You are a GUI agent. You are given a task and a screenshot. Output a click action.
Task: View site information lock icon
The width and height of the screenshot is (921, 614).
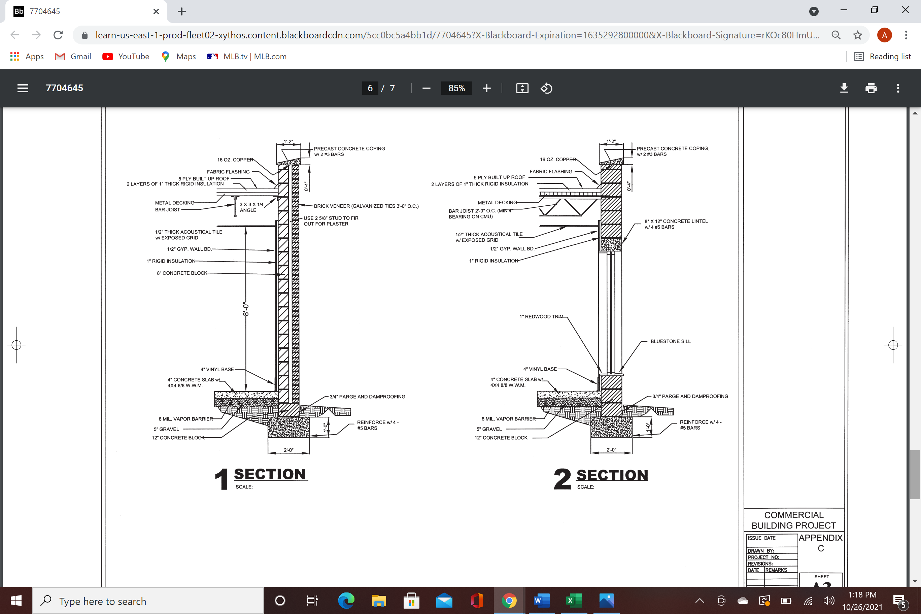(x=84, y=35)
